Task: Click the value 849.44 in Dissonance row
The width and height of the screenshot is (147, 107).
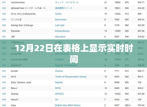Action: (141, 19)
